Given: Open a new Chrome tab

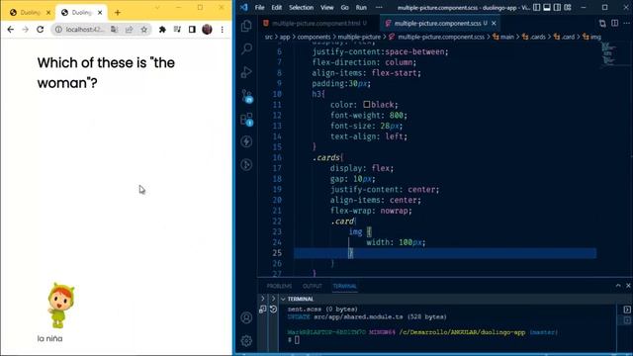Looking at the screenshot, I should (118, 13).
